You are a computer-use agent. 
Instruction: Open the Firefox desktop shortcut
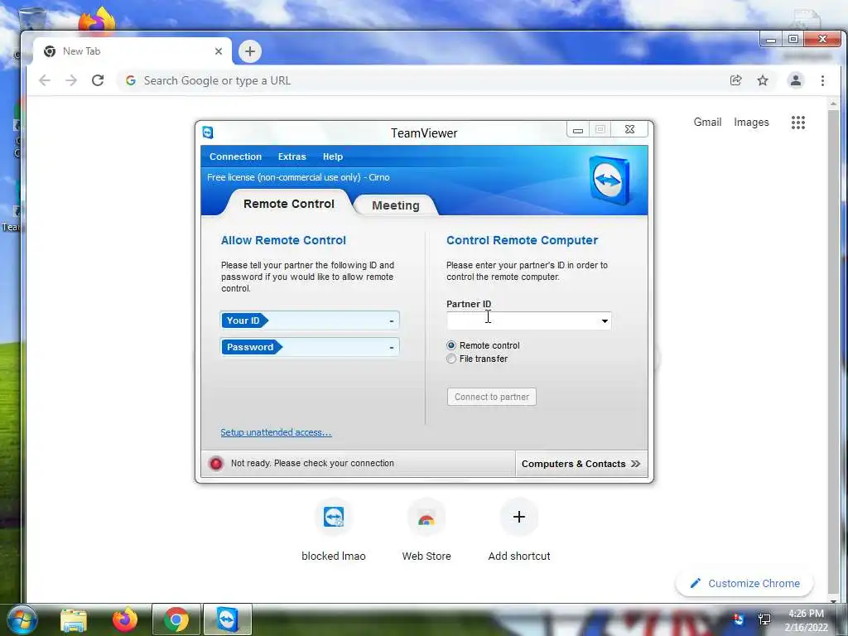tap(98, 21)
